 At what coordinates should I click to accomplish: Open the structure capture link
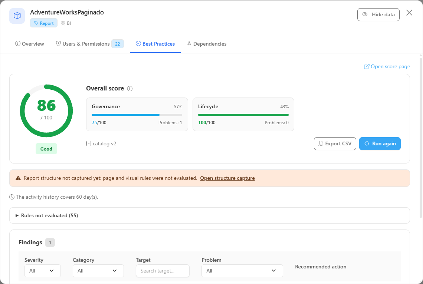227,178
